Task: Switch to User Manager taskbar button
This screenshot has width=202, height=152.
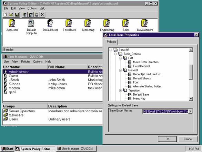Action: pos(77,149)
